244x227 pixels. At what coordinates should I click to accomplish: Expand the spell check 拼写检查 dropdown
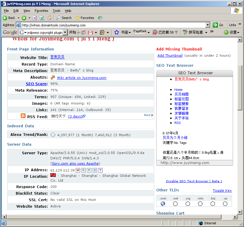pos(206,33)
